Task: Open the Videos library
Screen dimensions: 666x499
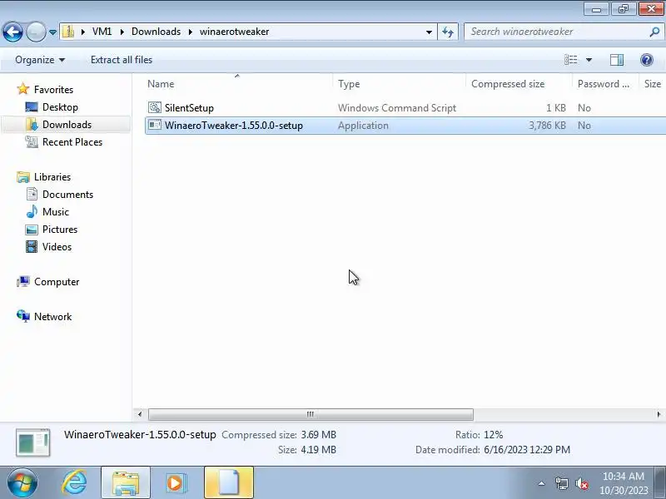Action: (57, 246)
